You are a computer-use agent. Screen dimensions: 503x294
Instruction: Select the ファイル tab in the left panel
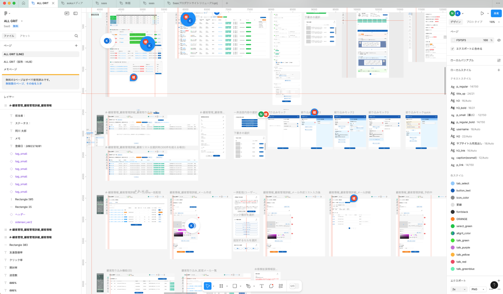click(9, 36)
